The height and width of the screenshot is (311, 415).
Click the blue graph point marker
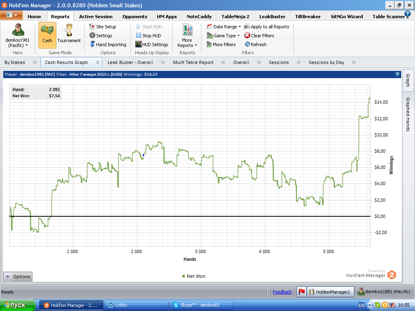(143, 155)
